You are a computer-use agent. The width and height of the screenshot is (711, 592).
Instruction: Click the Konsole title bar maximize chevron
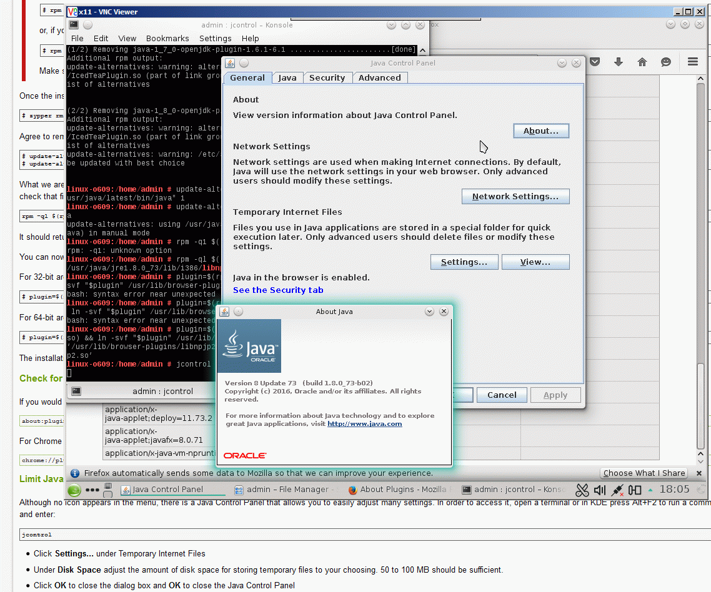point(406,25)
